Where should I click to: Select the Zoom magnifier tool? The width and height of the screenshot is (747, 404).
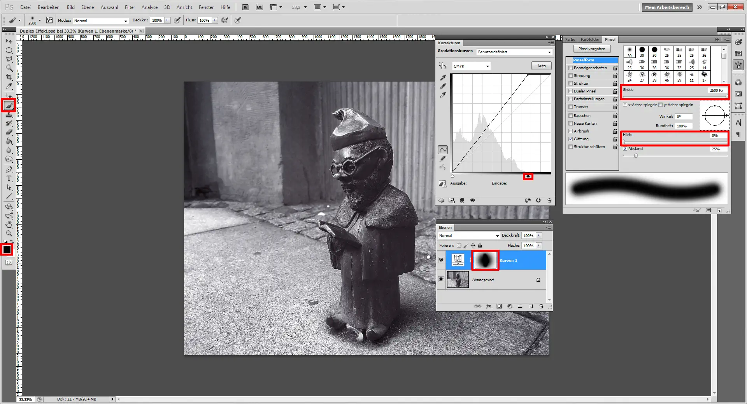9,233
